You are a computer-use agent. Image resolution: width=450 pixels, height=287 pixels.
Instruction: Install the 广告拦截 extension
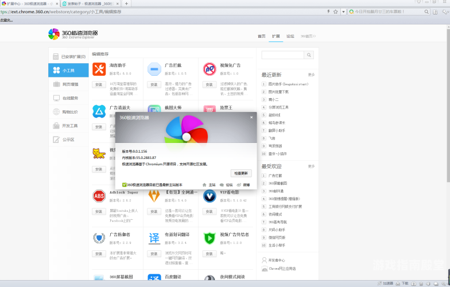[154, 85]
